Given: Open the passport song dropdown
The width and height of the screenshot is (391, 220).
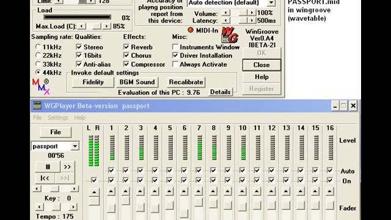Looking at the screenshot, I should [75, 146].
